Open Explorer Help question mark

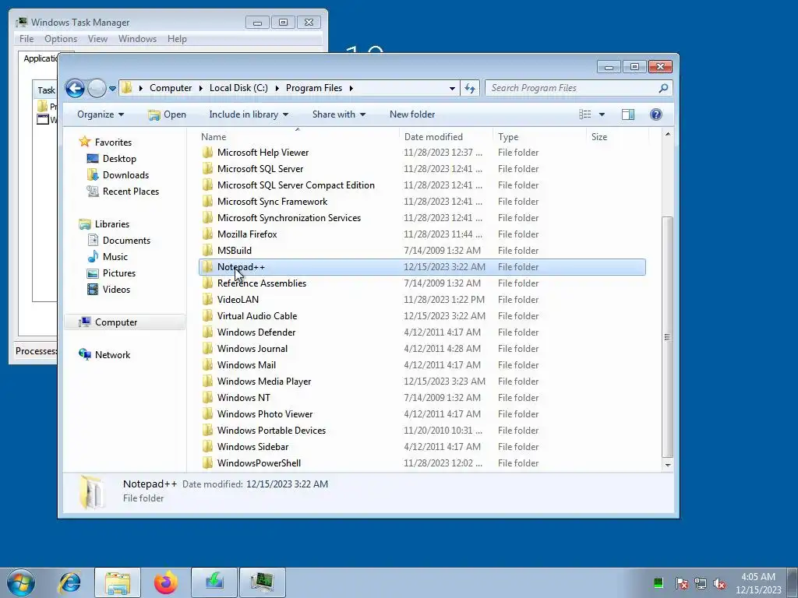pyautogui.click(x=656, y=114)
